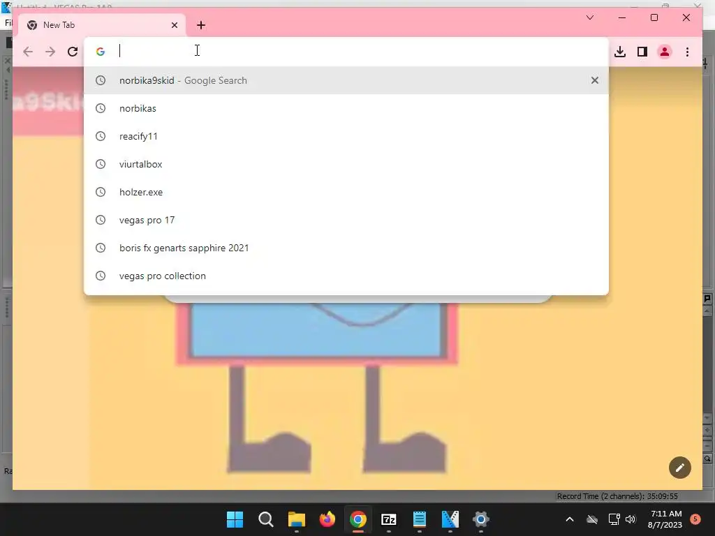
Task: Select the New Tab tab
Action: [102, 25]
